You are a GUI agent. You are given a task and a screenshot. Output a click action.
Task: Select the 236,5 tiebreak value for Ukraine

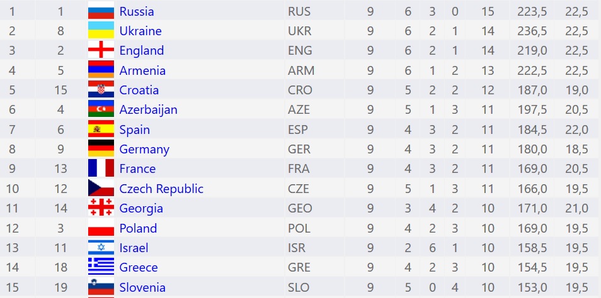click(x=532, y=31)
